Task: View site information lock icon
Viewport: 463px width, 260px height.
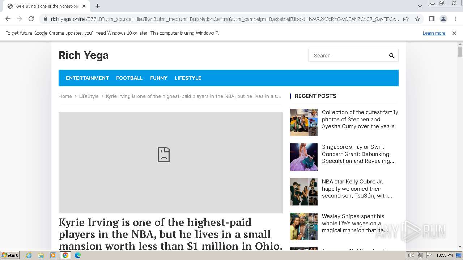Action: click(45, 19)
